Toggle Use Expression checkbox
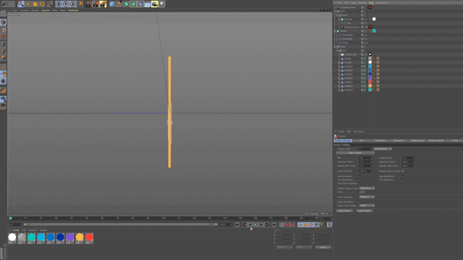The width and height of the screenshot is (463, 260). (402, 176)
